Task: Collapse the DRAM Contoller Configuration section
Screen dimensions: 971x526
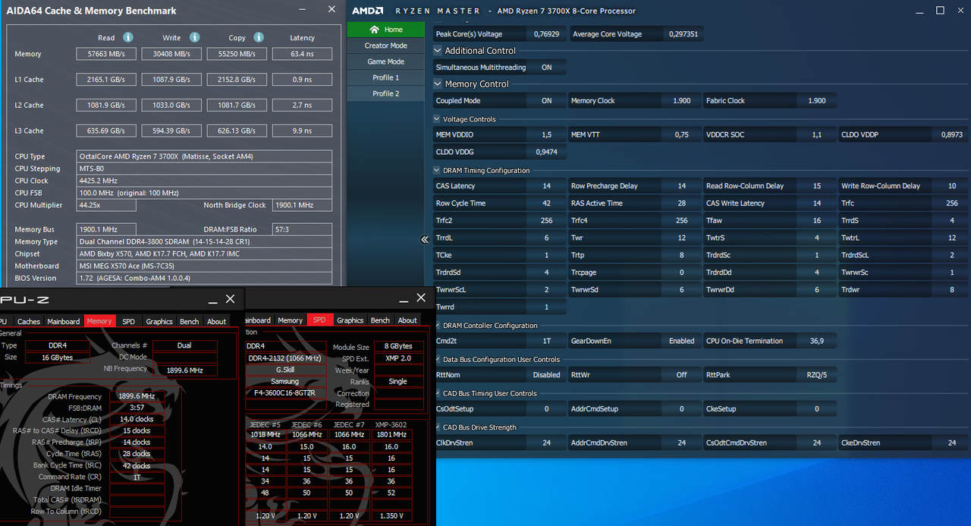Action: (437, 326)
